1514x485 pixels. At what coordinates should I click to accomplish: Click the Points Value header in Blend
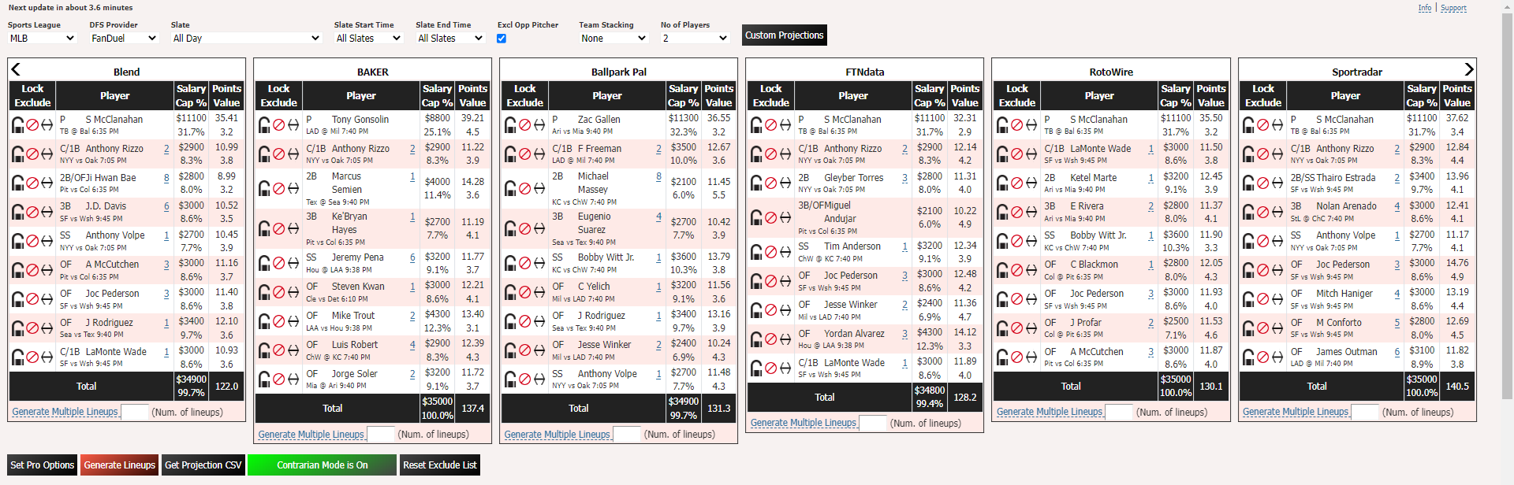(226, 95)
